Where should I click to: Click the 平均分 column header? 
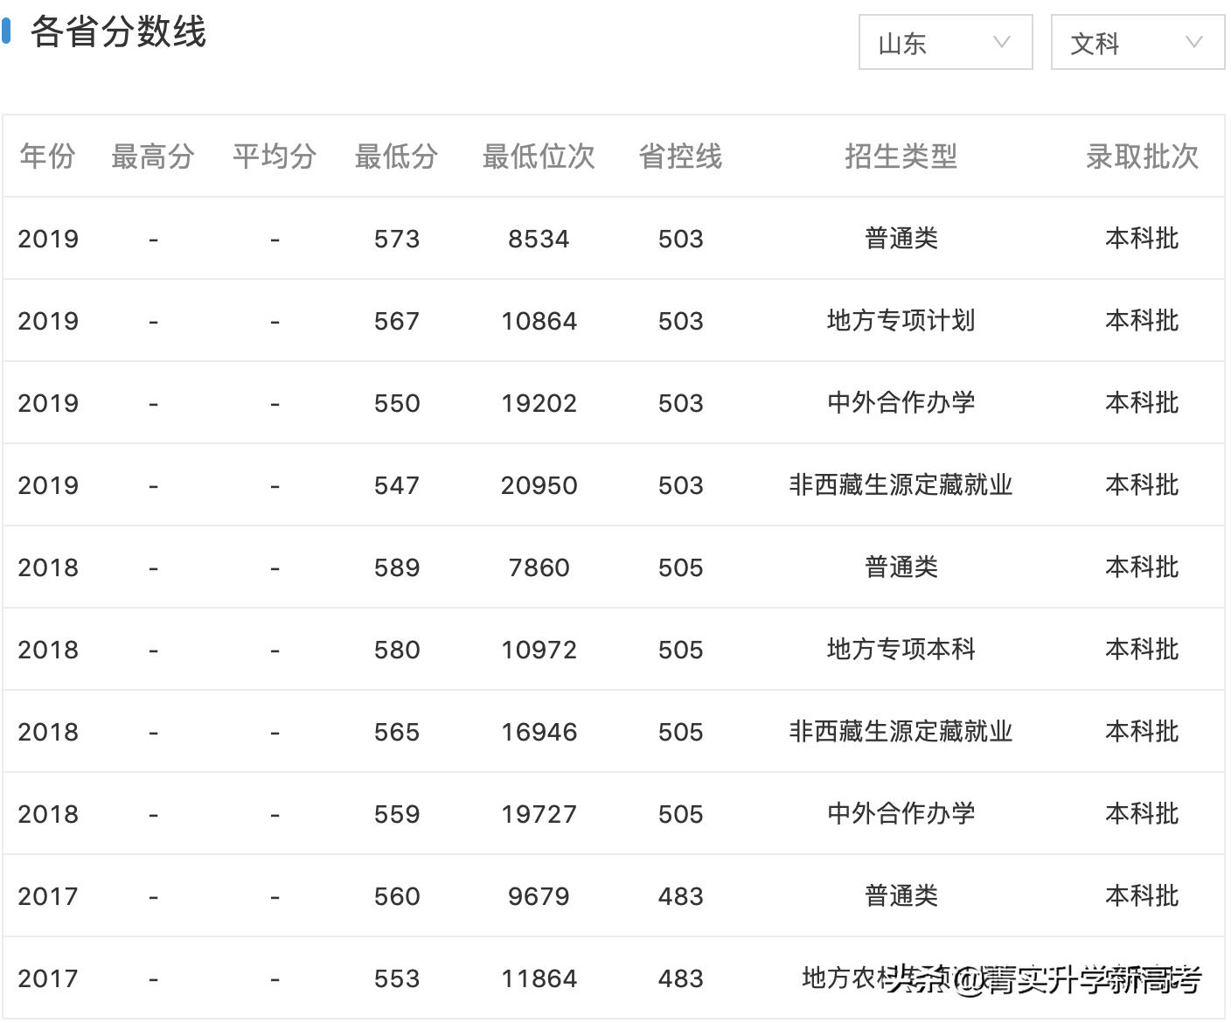pos(274,157)
